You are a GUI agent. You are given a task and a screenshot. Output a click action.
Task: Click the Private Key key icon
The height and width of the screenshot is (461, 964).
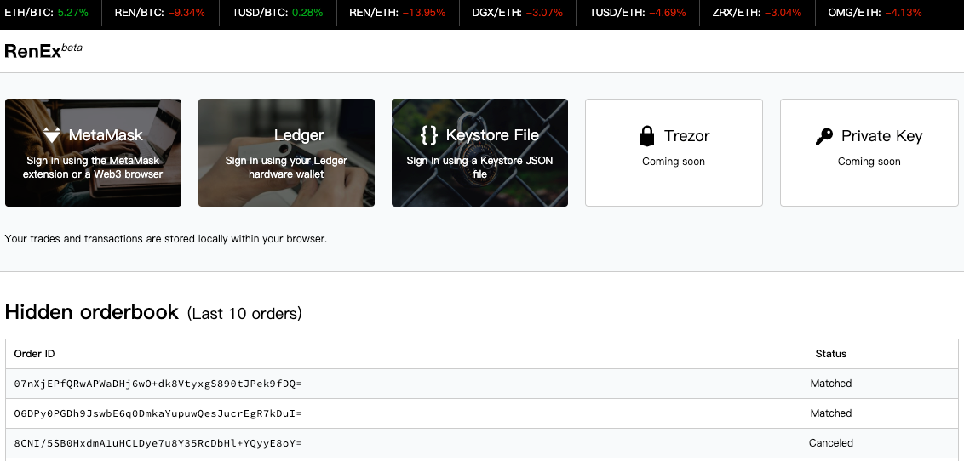click(x=824, y=136)
